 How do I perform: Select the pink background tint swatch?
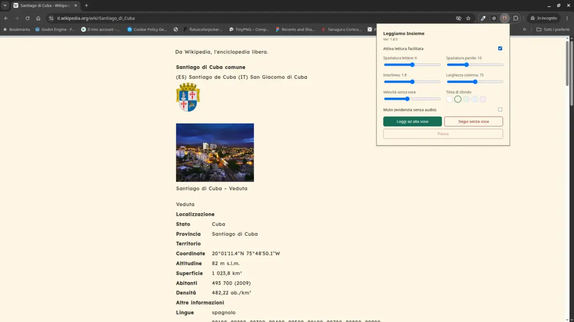(x=483, y=99)
